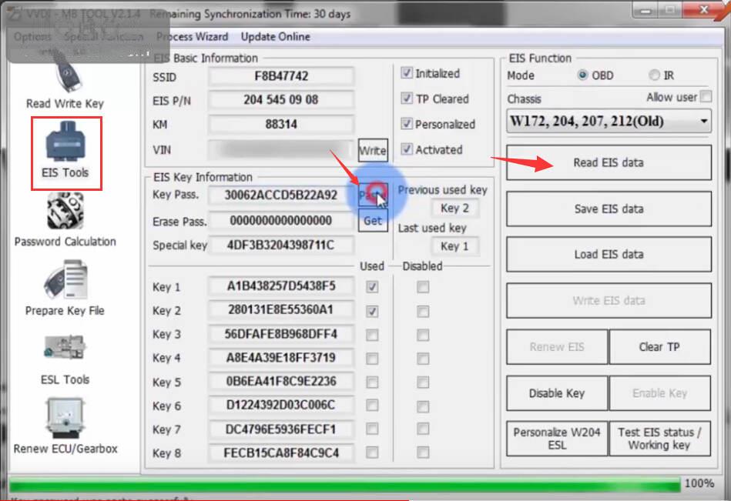This screenshot has height=501, width=731.
Task: Open the ESL Tools icon
Action: [65, 348]
